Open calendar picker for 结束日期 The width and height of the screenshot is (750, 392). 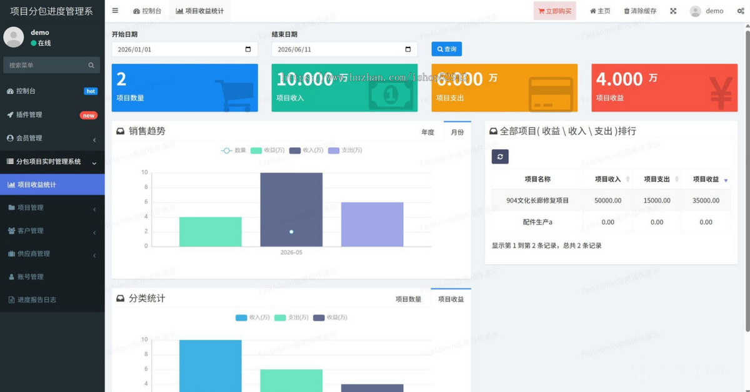(408, 49)
